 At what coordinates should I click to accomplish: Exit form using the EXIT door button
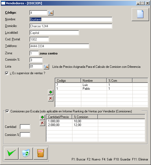[x=40, y=154]
